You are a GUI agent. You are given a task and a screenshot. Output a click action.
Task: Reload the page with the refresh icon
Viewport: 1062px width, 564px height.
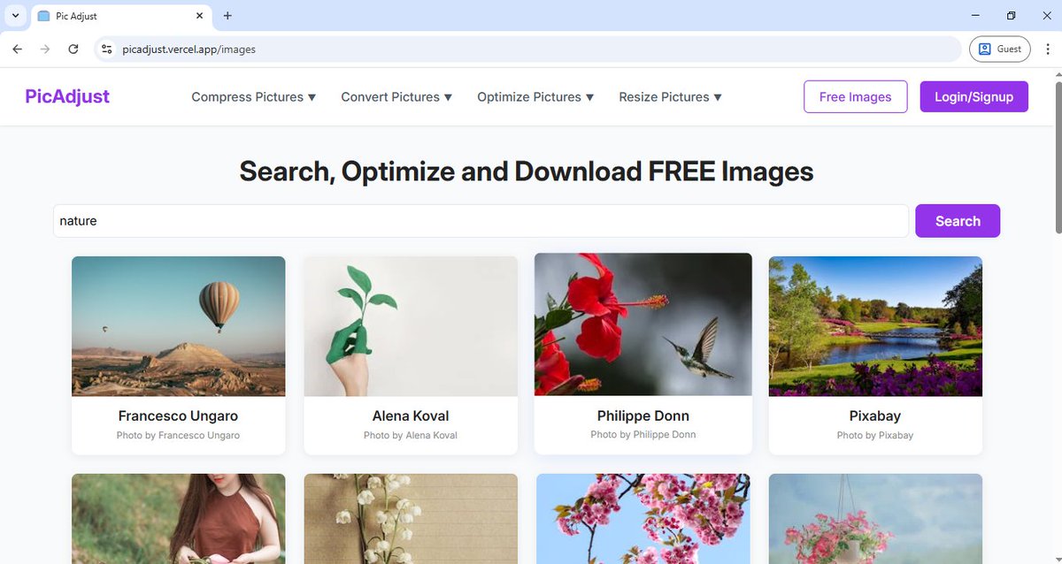tap(73, 50)
